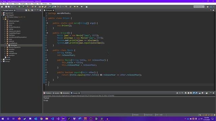Select the Surveys project

point(7,61)
